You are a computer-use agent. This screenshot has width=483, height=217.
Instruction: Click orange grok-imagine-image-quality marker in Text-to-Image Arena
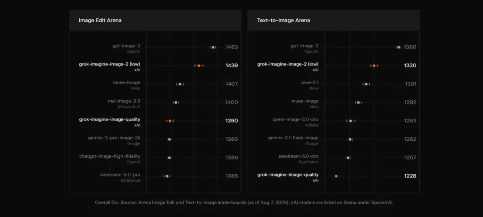point(336,176)
